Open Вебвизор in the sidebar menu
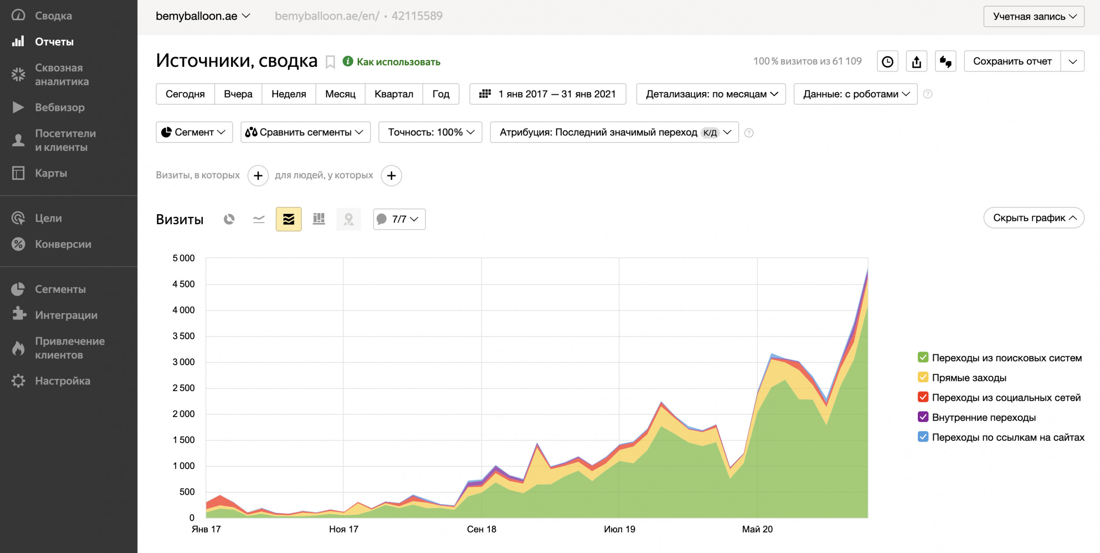The image size is (1100, 553). [x=60, y=107]
